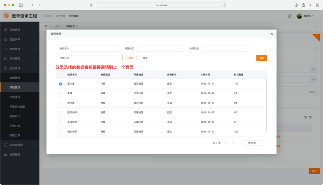Image resolution: width=323 pixels, height=185 pixels.
Task: Open the 教师职级 dropdown
Action: (x=225, y=49)
